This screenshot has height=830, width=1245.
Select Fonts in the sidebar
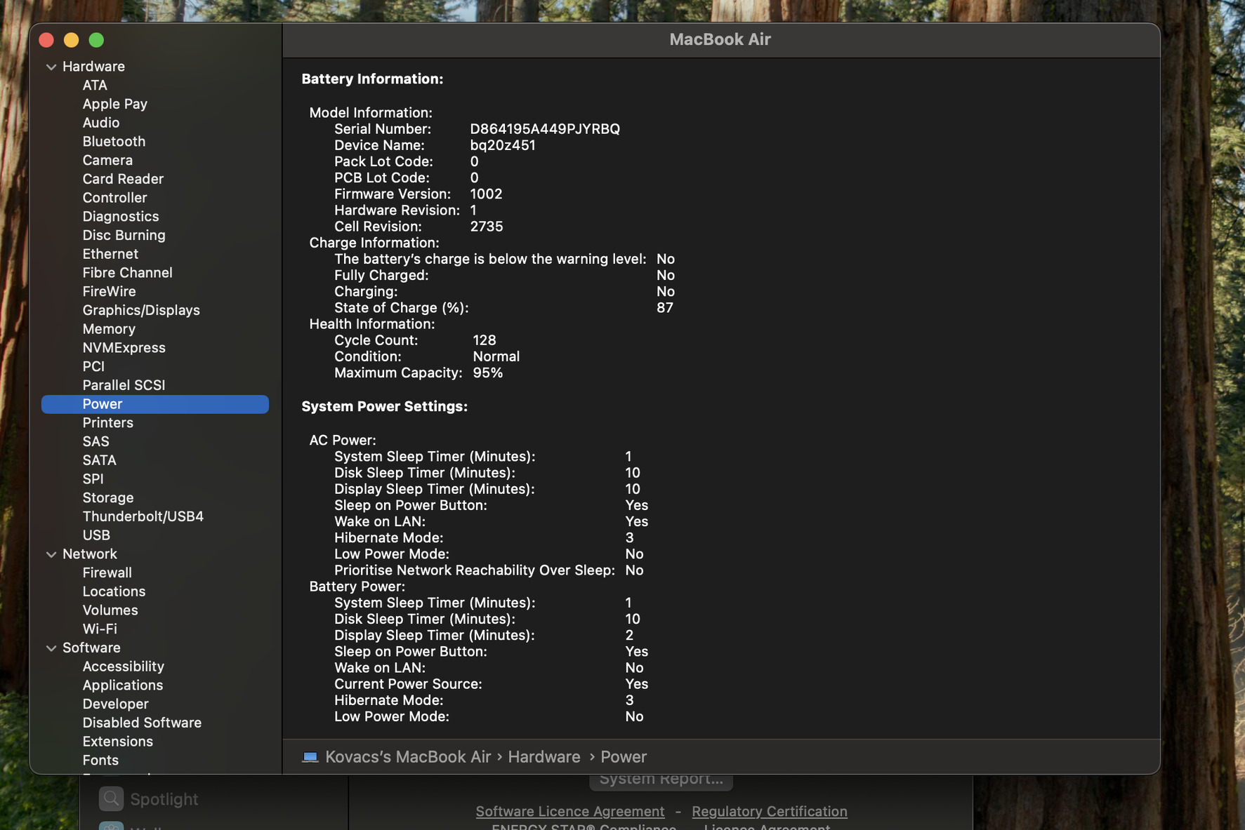pyautogui.click(x=100, y=761)
